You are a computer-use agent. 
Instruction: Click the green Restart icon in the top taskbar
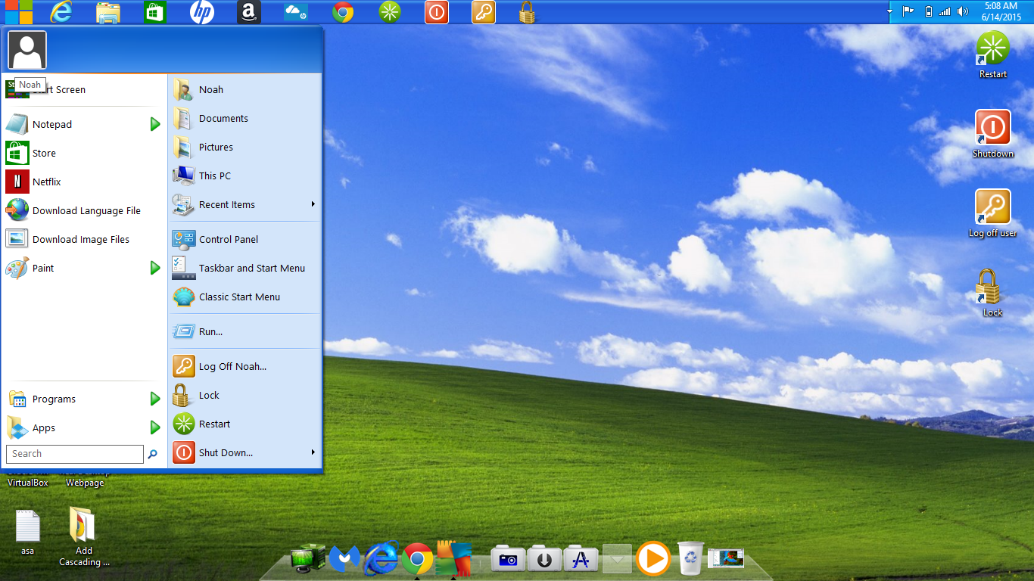point(390,12)
